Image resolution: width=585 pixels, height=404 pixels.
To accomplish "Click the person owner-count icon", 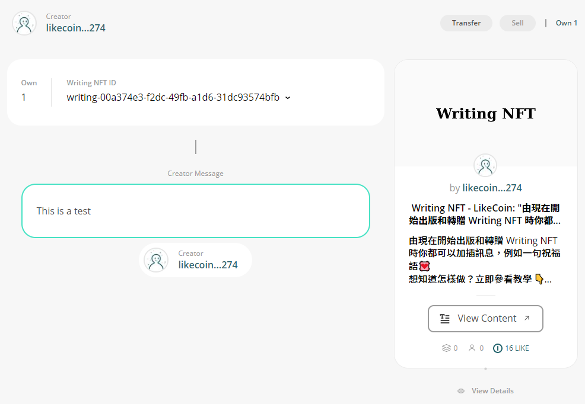I will coord(472,348).
